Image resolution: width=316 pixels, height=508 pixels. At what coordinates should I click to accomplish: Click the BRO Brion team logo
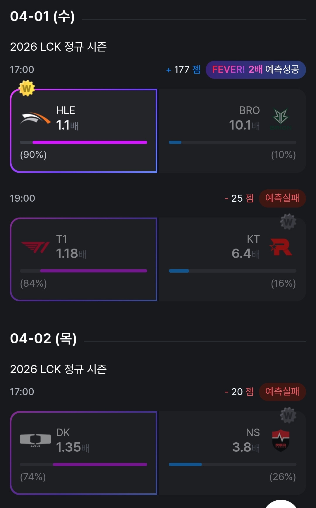pos(281,119)
